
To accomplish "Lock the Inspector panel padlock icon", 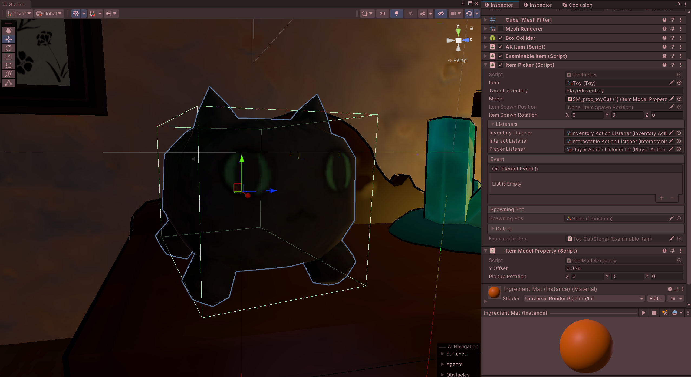I will 678,5.
